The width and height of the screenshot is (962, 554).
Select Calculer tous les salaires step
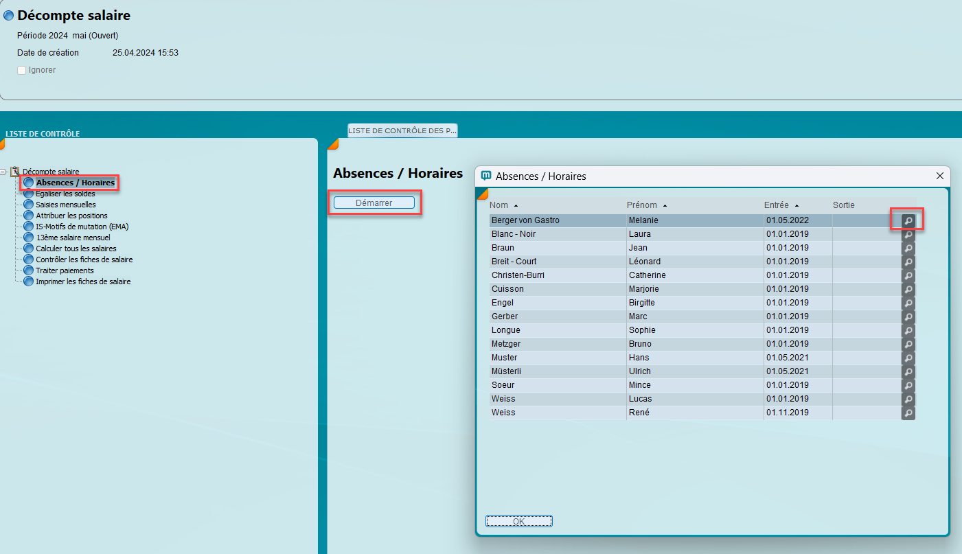pos(76,249)
